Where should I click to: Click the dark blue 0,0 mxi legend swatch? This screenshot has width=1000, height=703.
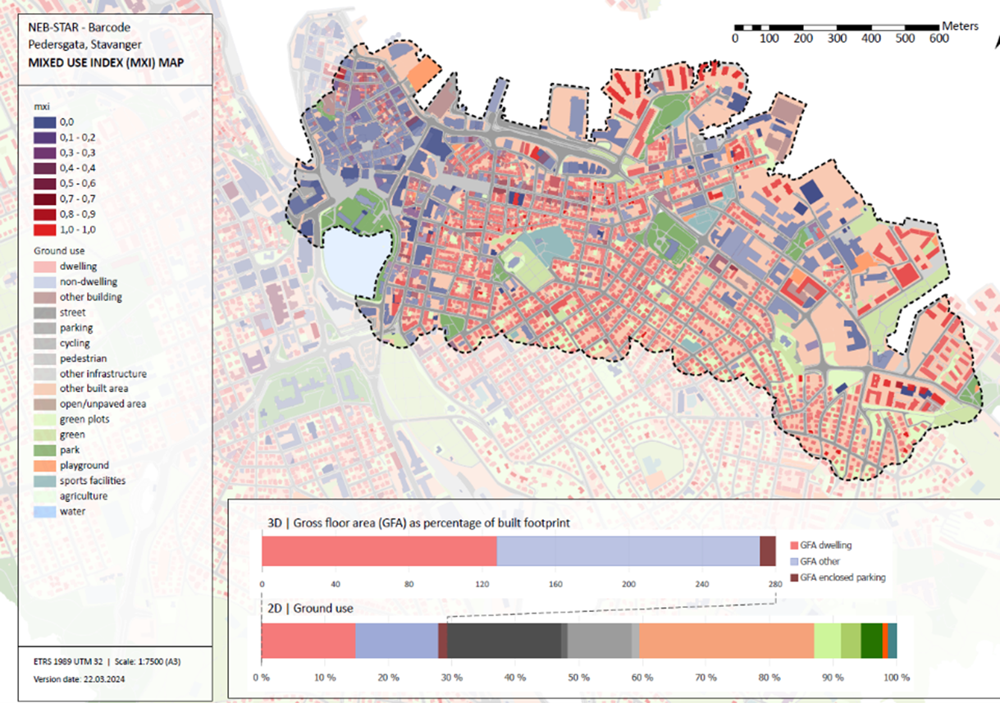pos(45,122)
